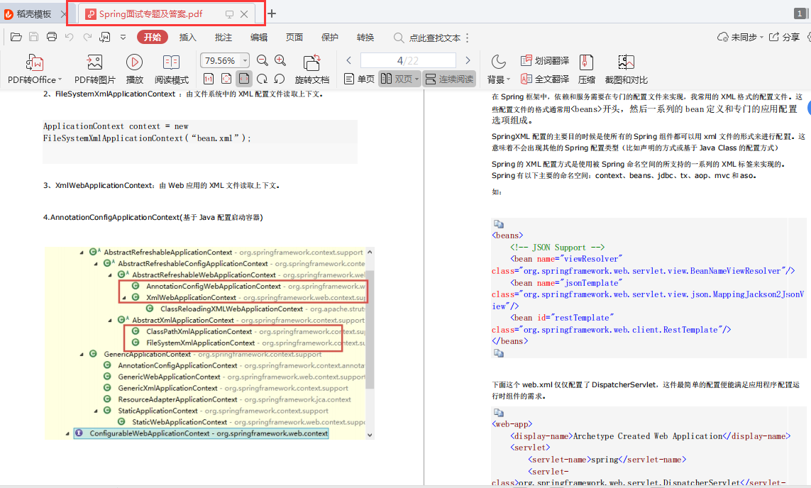Print the document with the printer icon
Viewport: 811px width, 488px height.
pos(52,37)
